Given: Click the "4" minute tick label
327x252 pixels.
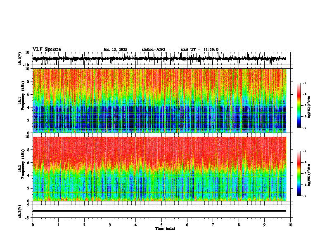Looking at the screenshot, I should click(136, 225).
